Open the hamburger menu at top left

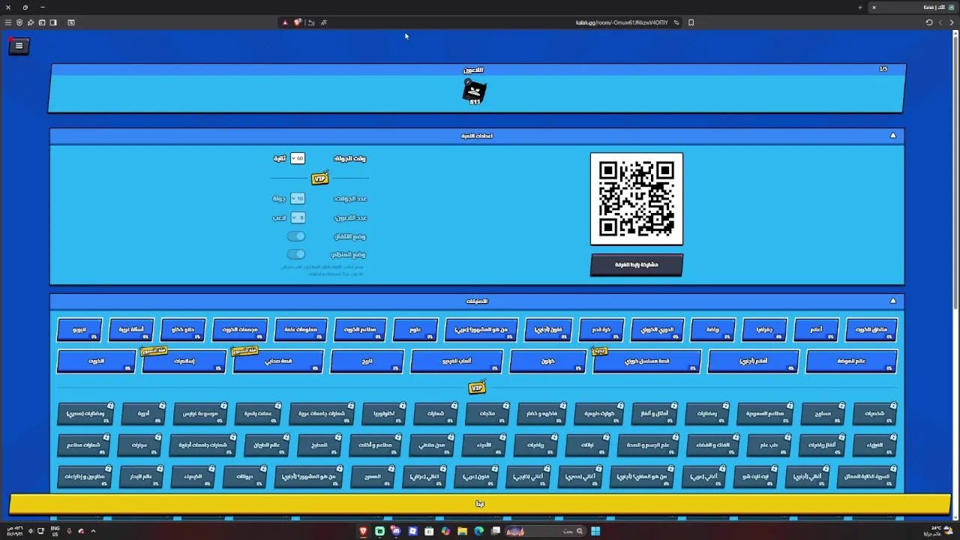pos(19,46)
